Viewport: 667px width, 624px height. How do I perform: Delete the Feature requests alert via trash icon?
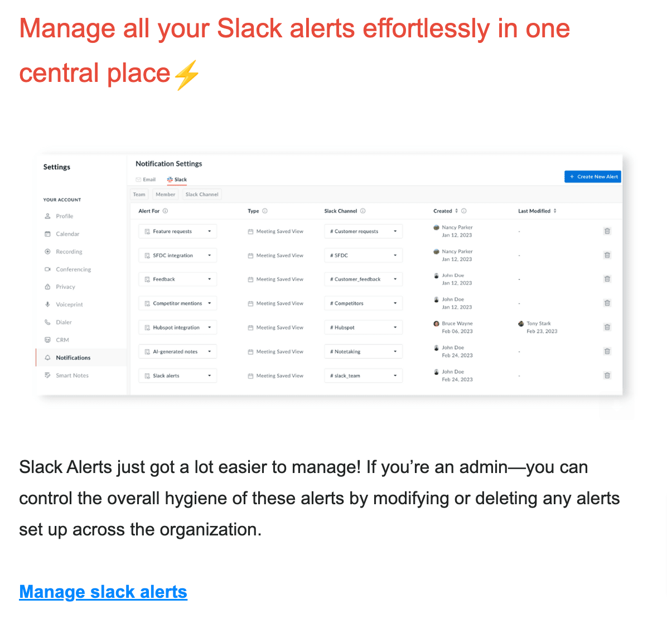tap(607, 231)
